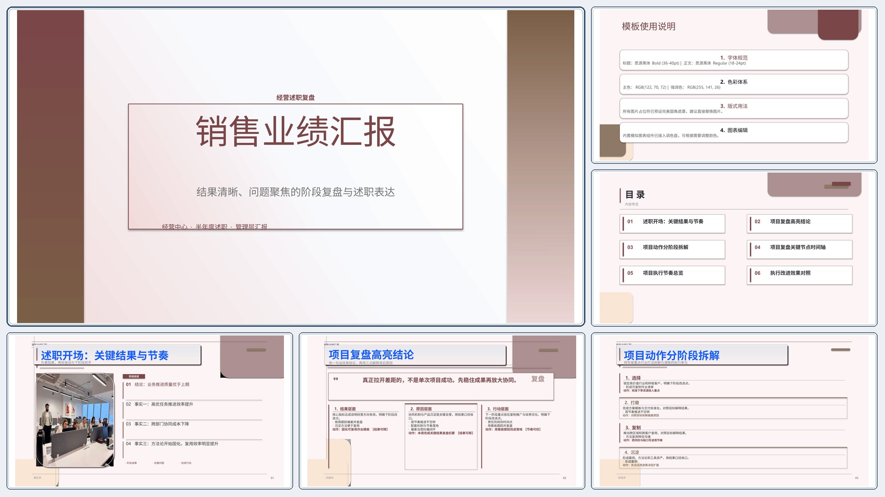Select the office photo on the 述职开场 slide
The image size is (885, 497).
[75, 420]
